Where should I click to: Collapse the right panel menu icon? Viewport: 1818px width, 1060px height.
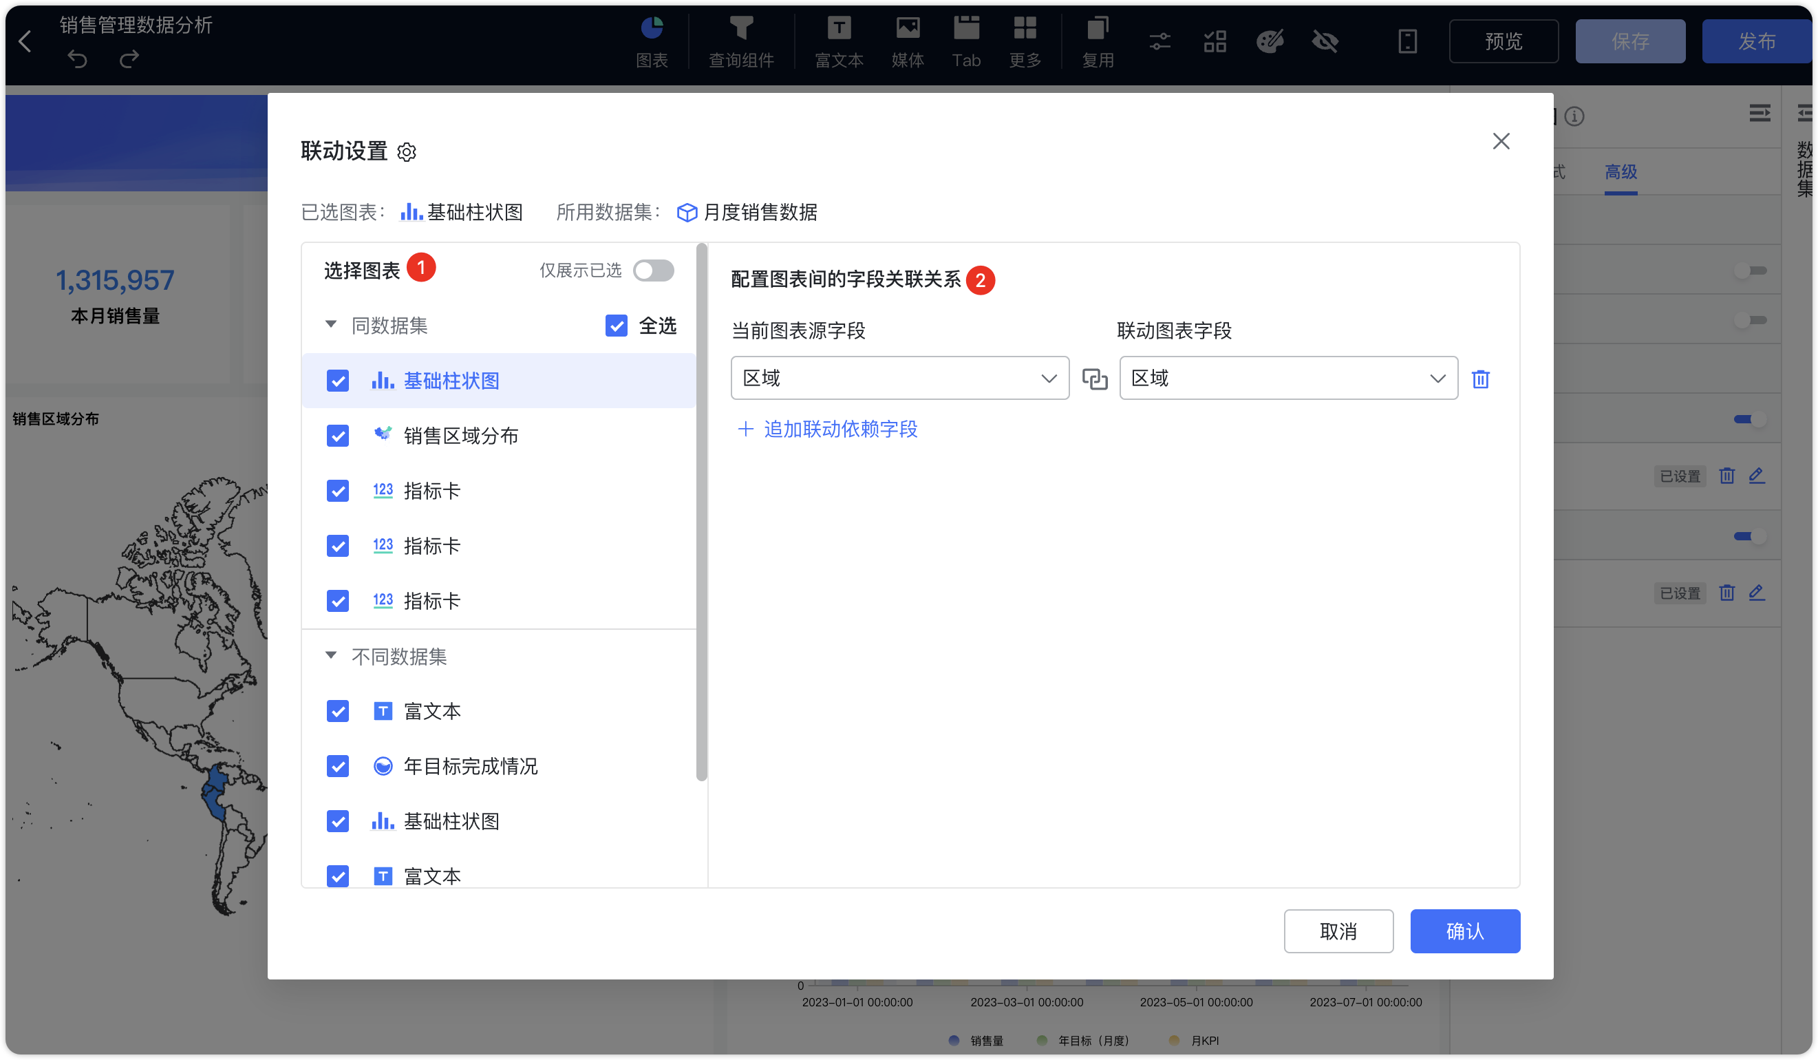click(1759, 114)
